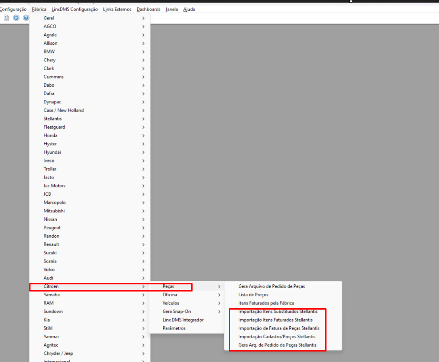Click the blue help question-mark icon
439x362 pixels.
coord(26,18)
